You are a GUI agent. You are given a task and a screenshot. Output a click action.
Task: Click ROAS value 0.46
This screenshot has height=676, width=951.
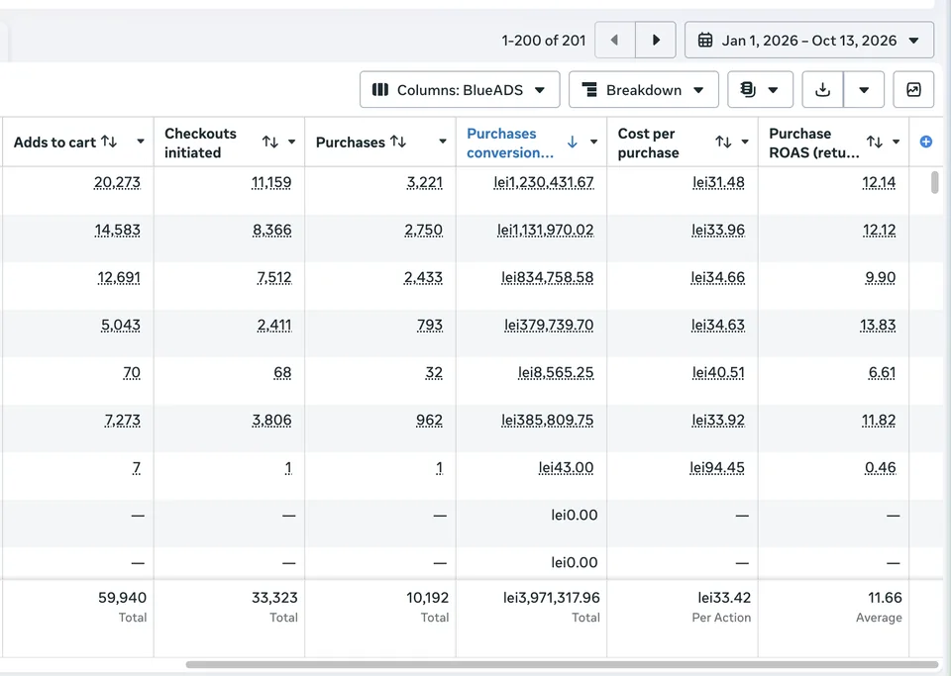pyautogui.click(x=881, y=467)
